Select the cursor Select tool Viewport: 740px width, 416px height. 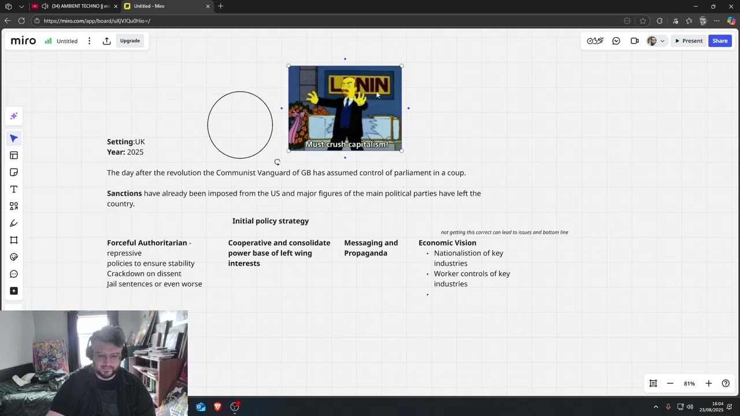click(x=14, y=139)
